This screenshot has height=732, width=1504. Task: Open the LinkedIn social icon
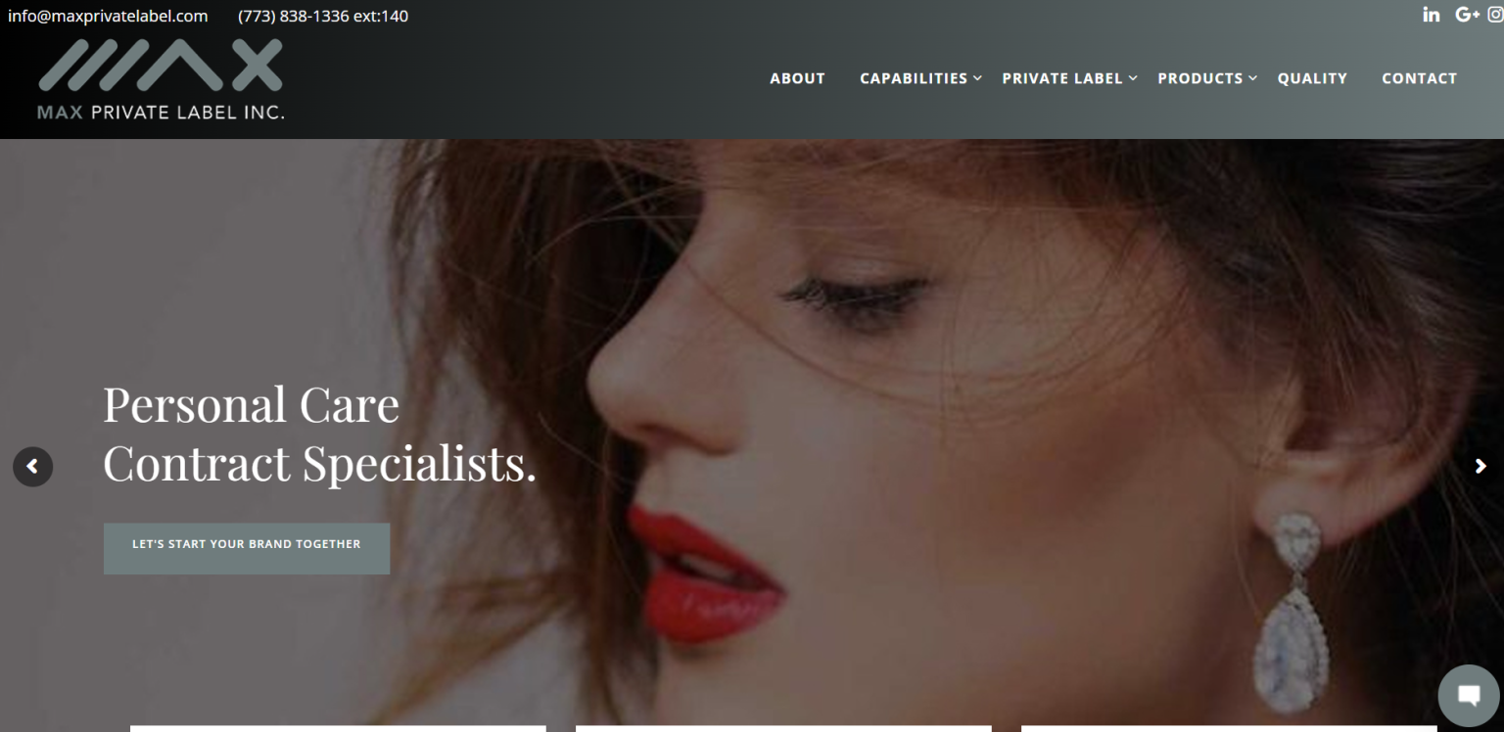(1432, 15)
